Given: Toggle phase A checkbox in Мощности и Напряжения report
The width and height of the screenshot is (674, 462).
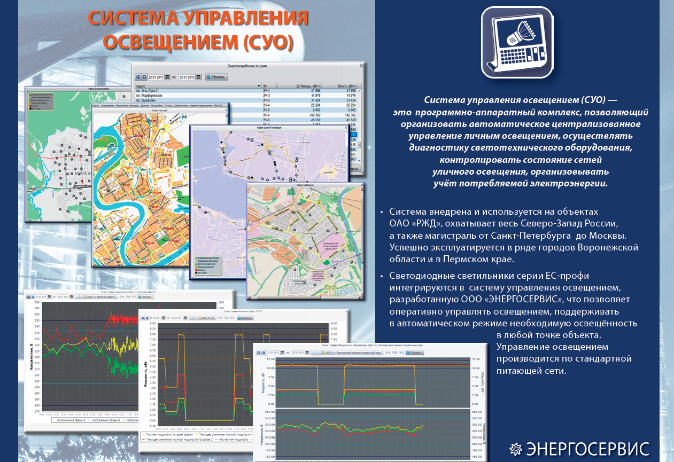Looking at the screenshot, I should 386,353.
